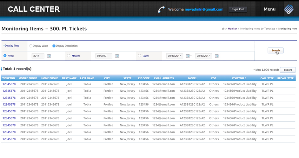The height and width of the screenshot is (158, 299).
Task: Select the Month radio button
Action: pyautogui.click(x=69, y=56)
